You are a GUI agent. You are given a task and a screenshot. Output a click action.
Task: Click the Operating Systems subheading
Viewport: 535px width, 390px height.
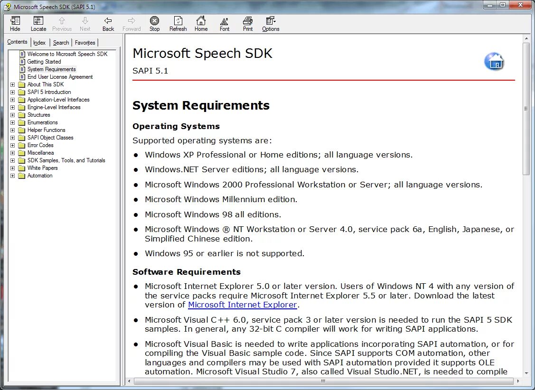[176, 127]
